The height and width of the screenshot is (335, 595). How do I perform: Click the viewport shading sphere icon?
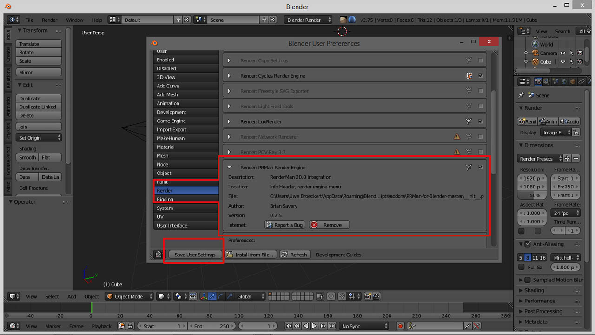(x=163, y=296)
